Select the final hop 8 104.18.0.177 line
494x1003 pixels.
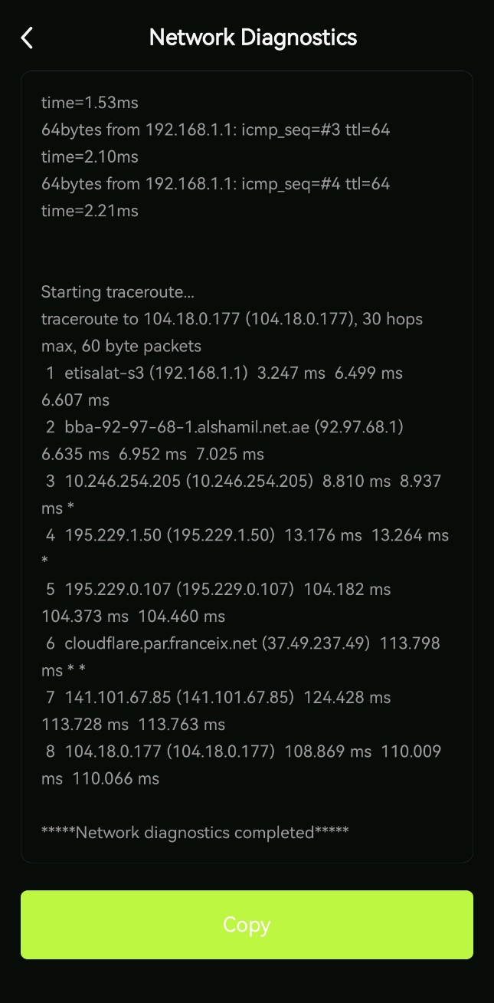point(242,765)
